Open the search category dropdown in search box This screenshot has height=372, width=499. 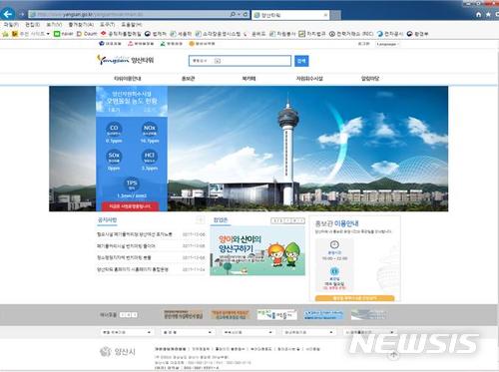[207, 61]
